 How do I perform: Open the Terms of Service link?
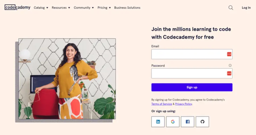[x=162, y=104]
